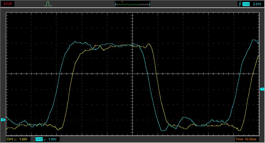This screenshot has width=265, height=143.
Task: Click the red T marker in overview bar
Action: 122,2
